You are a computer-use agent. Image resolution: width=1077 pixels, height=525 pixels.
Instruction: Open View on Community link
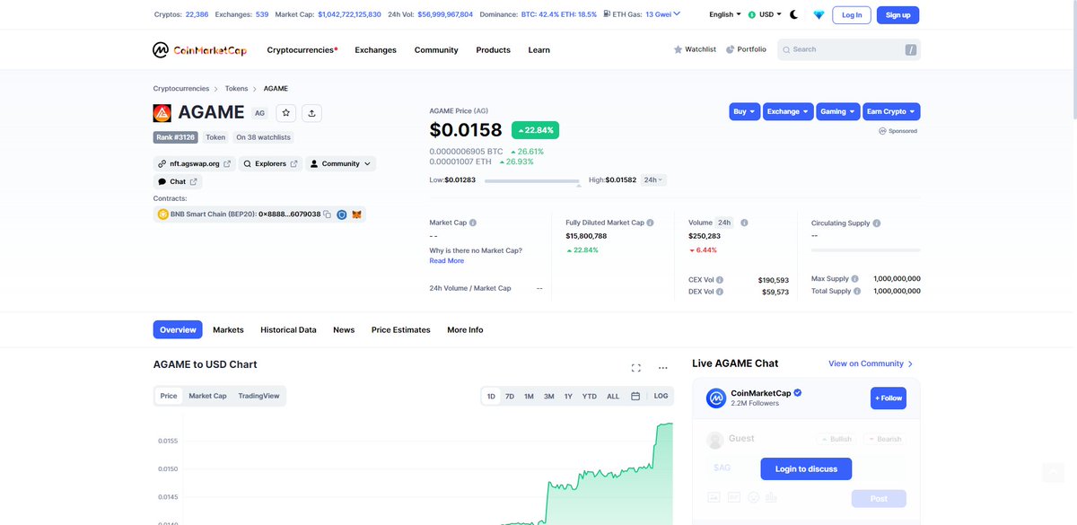[871, 363]
